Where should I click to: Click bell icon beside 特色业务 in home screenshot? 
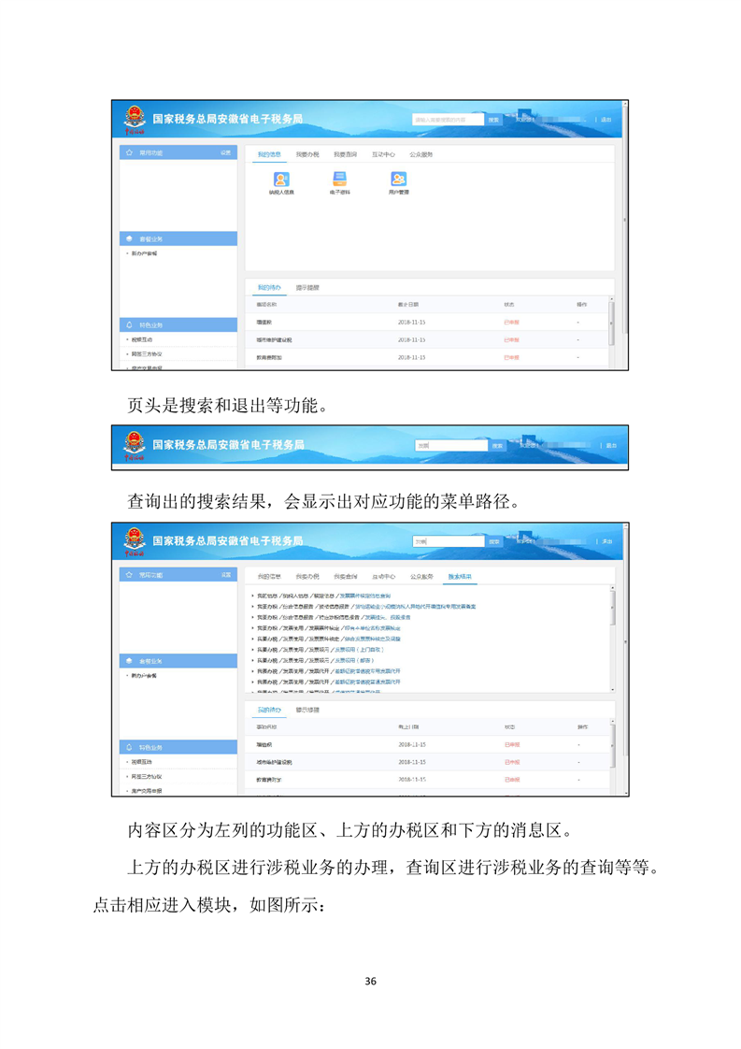pyautogui.click(x=129, y=325)
